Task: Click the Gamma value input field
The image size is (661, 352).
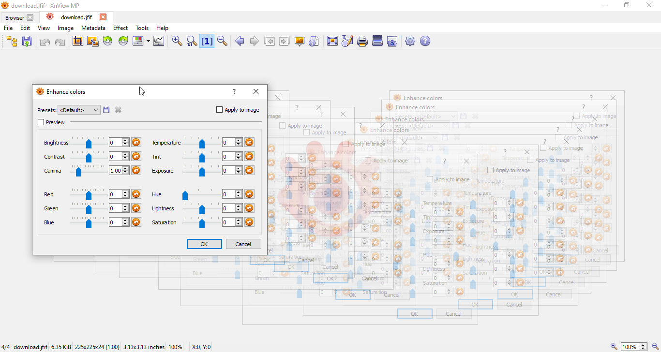Action: click(115, 170)
